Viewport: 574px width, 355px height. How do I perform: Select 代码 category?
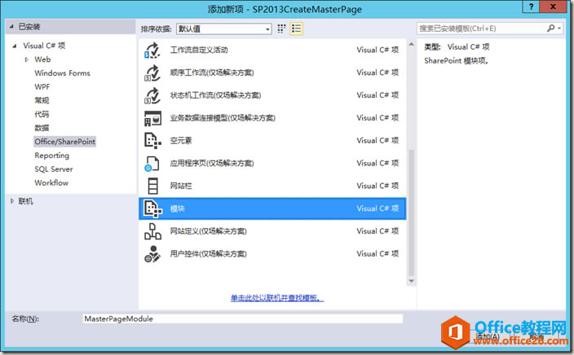(42, 115)
